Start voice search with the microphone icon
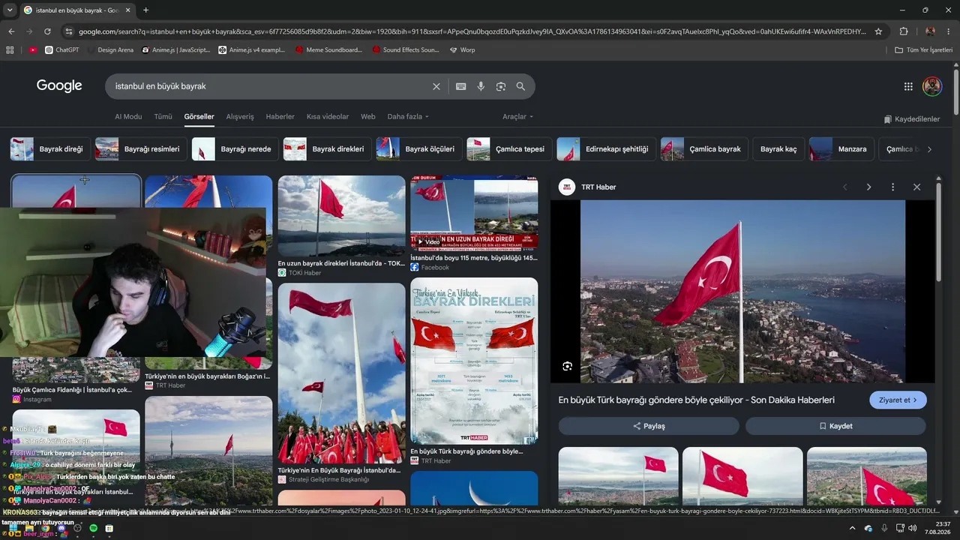This screenshot has height=540, width=960. click(x=481, y=86)
